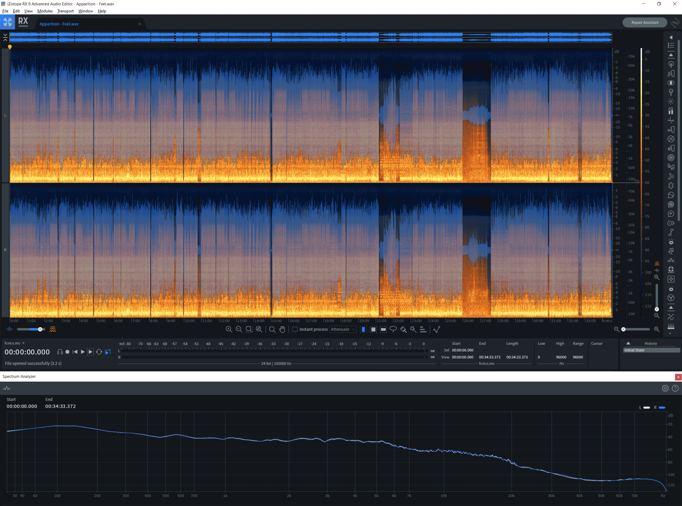Screen dimensions: 682x506
Task: Select the Magic Wand selection tool
Action: point(413,329)
